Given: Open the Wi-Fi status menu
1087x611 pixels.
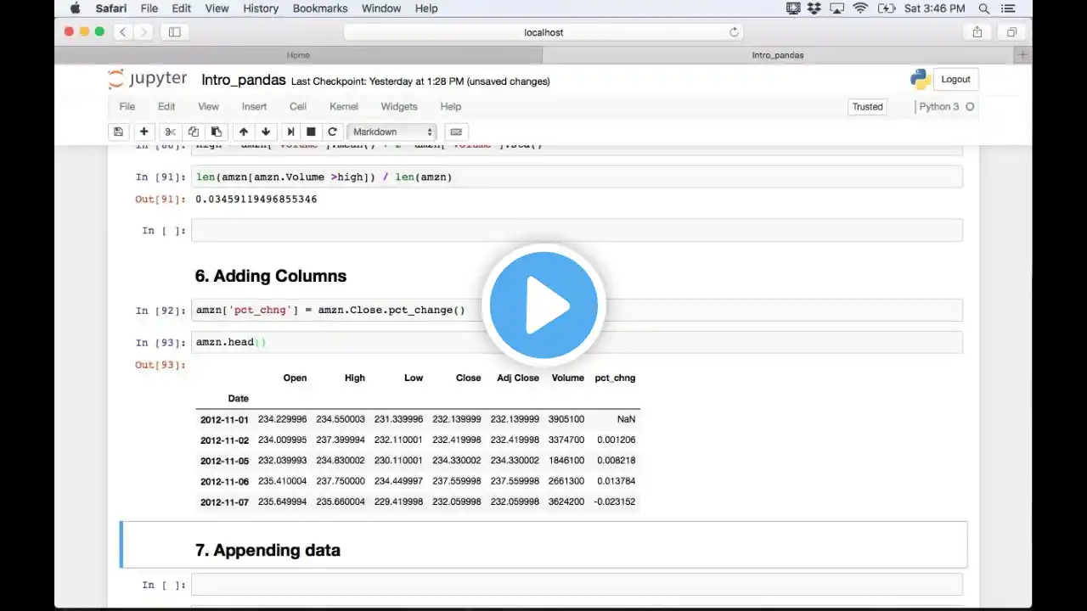Looking at the screenshot, I should (860, 8).
